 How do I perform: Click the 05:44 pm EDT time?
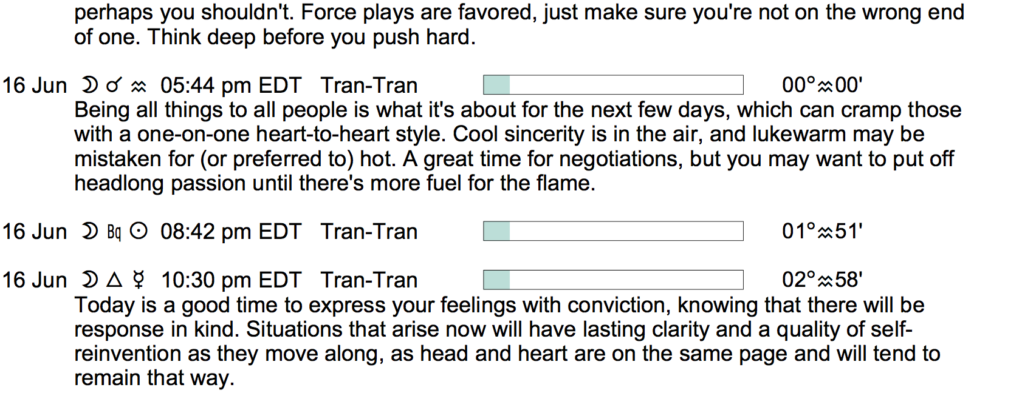coord(231,86)
